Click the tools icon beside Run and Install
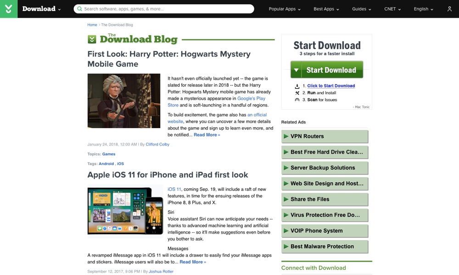Image resolution: width=459 pixels, height=275 pixels. [297, 93]
